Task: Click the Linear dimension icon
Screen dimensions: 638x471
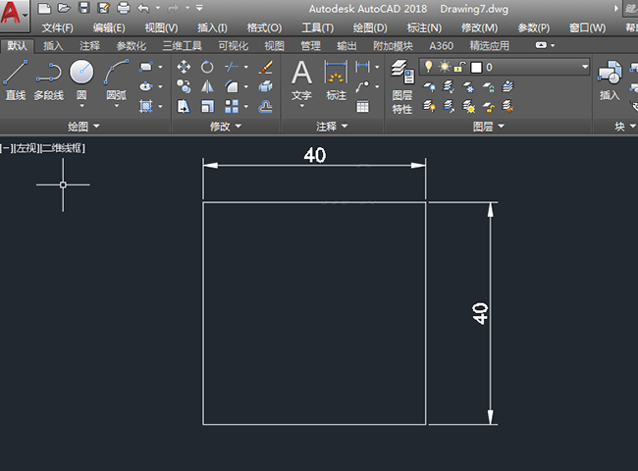Action: coord(362,67)
